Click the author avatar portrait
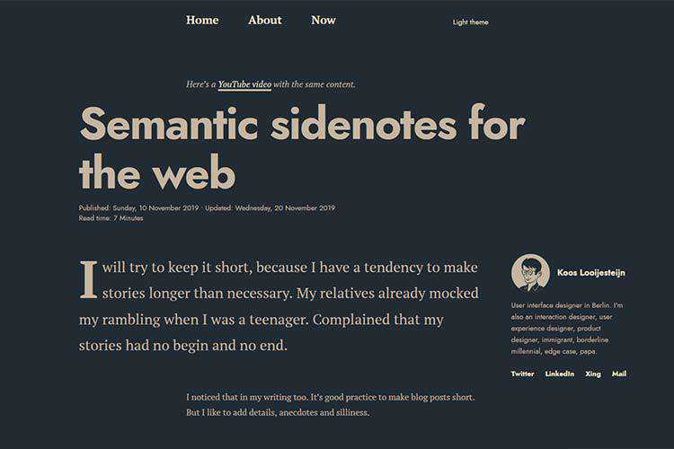This screenshot has height=449, width=674. pyautogui.click(x=530, y=273)
